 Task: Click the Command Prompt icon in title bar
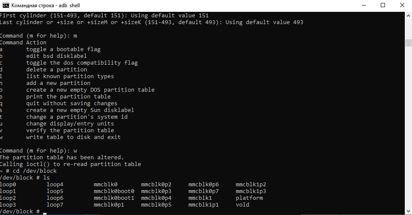(5, 5)
